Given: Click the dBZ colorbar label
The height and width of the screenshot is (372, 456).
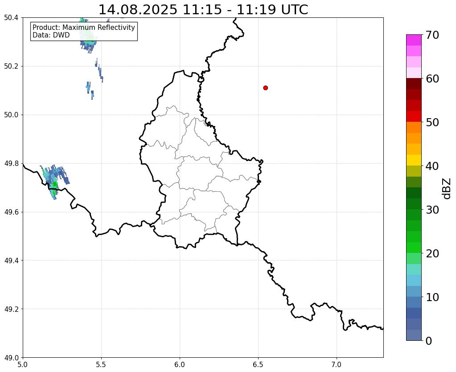Looking at the screenshot, I should coord(447,188).
